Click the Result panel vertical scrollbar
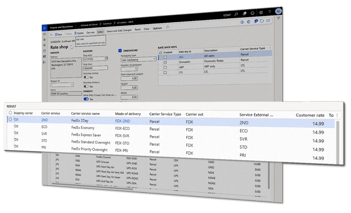Screen dimensions: 351x213 (x=338, y=142)
